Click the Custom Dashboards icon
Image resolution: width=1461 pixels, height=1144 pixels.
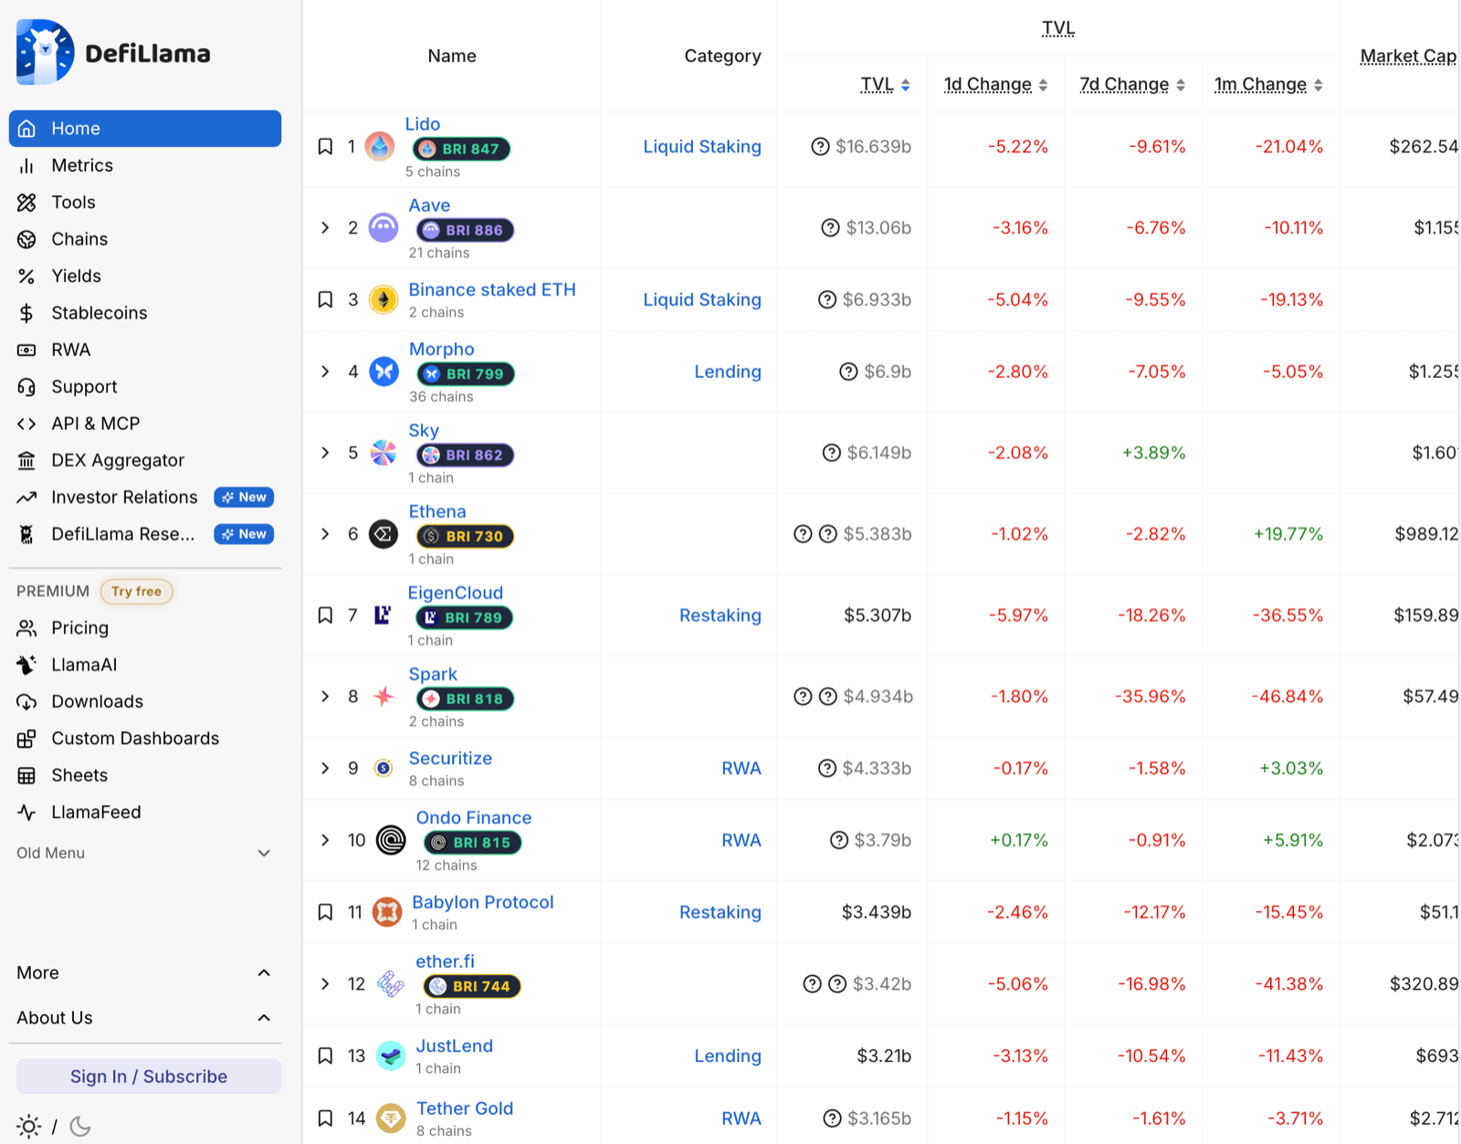(x=26, y=739)
